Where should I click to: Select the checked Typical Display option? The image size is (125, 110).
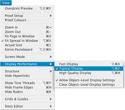pyautogui.click(x=89, y=69)
